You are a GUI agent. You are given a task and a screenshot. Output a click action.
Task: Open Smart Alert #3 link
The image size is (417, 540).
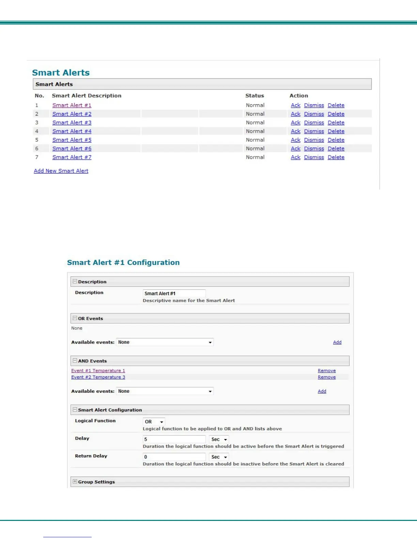[72, 123]
